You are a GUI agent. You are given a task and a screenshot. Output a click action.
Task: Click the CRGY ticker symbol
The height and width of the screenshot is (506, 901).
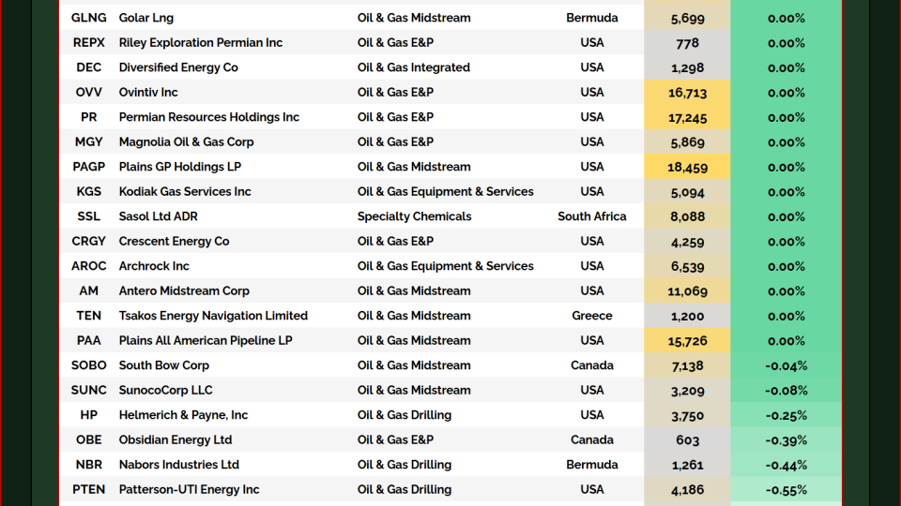89,242
